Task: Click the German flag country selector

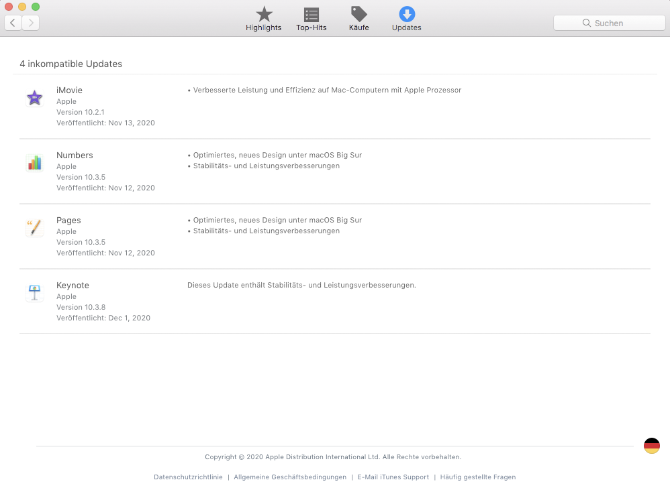Action: pos(652,446)
